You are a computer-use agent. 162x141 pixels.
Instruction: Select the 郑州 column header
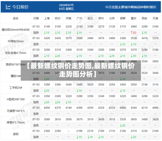pos(101,18)
